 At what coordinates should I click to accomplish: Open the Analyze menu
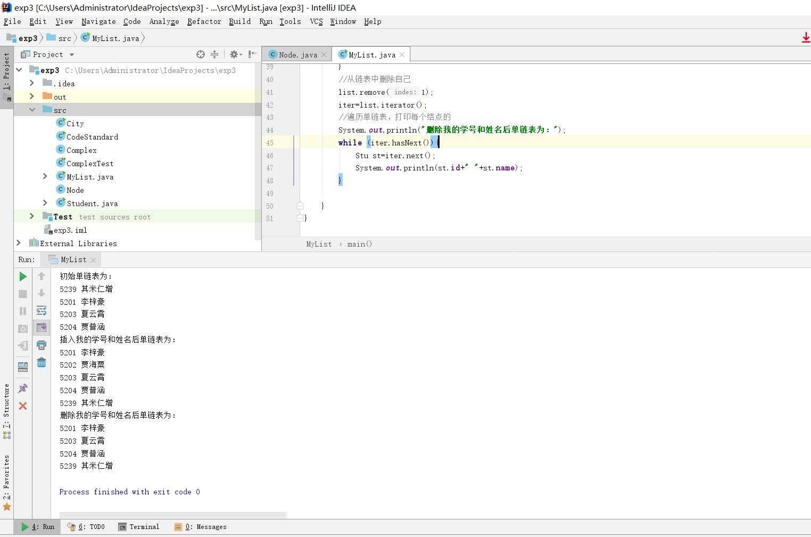(164, 21)
